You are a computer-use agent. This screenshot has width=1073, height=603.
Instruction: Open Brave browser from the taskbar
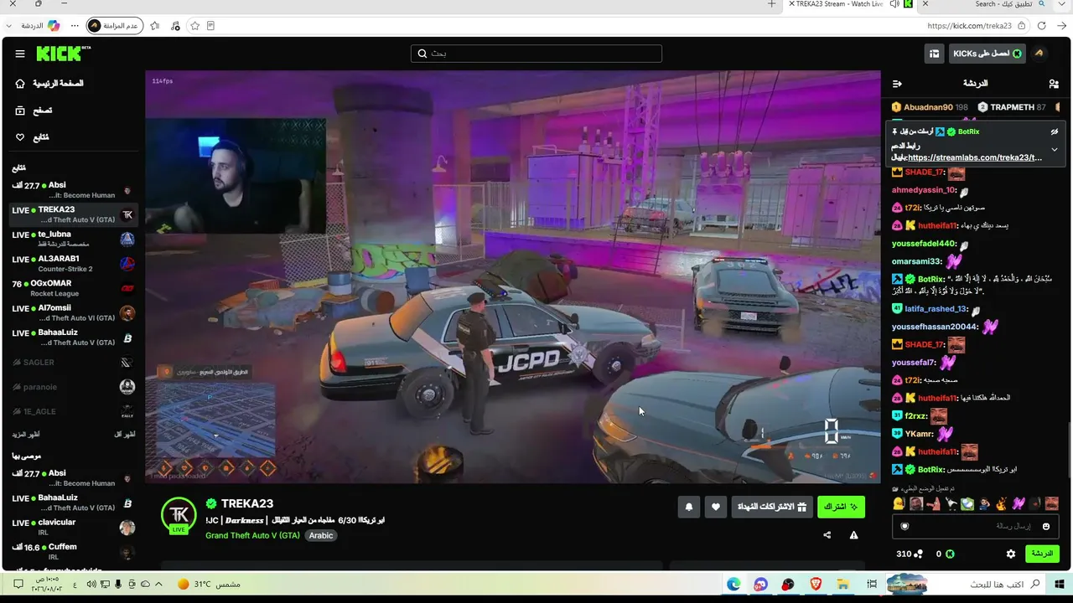point(816,584)
